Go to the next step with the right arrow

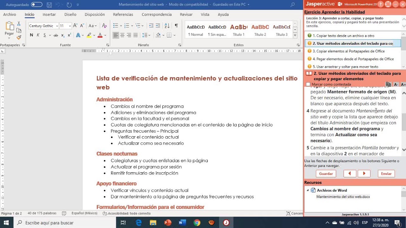pyautogui.click(x=364, y=174)
